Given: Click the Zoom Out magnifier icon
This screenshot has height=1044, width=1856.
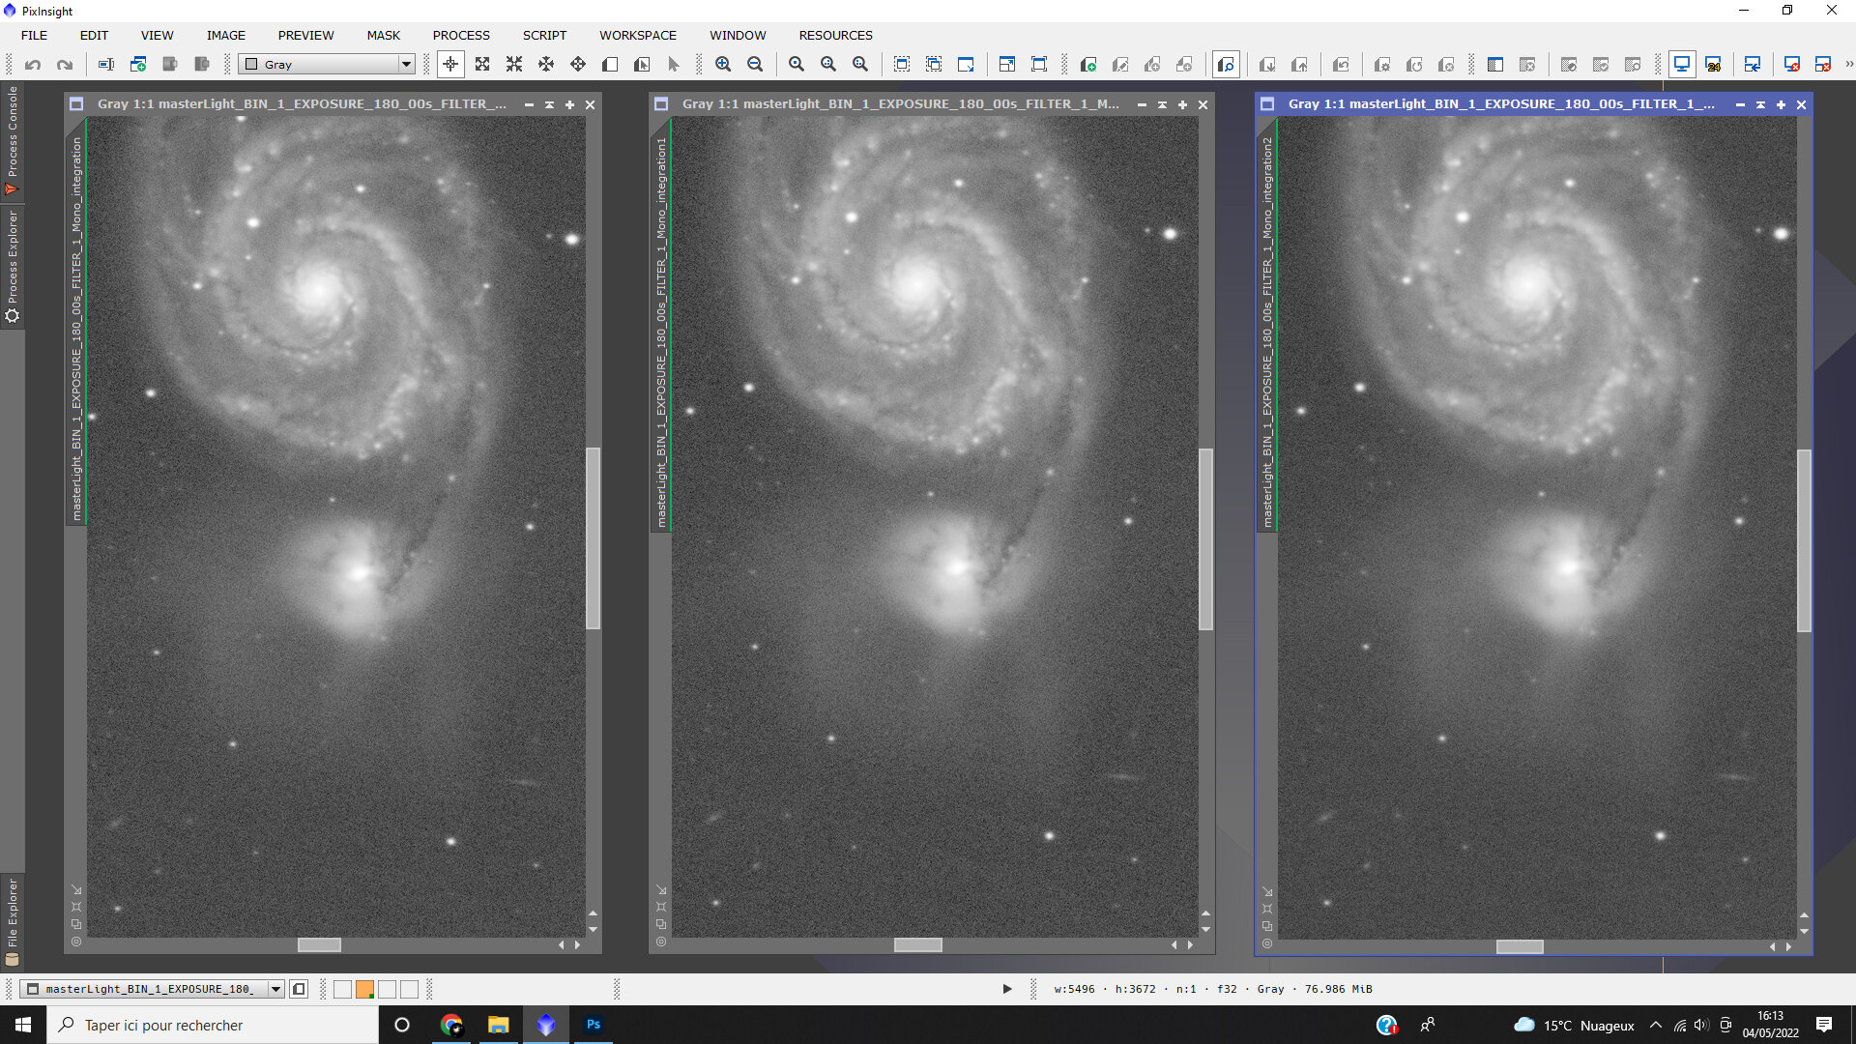Looking at the screenshot, I should pos(755,65).
